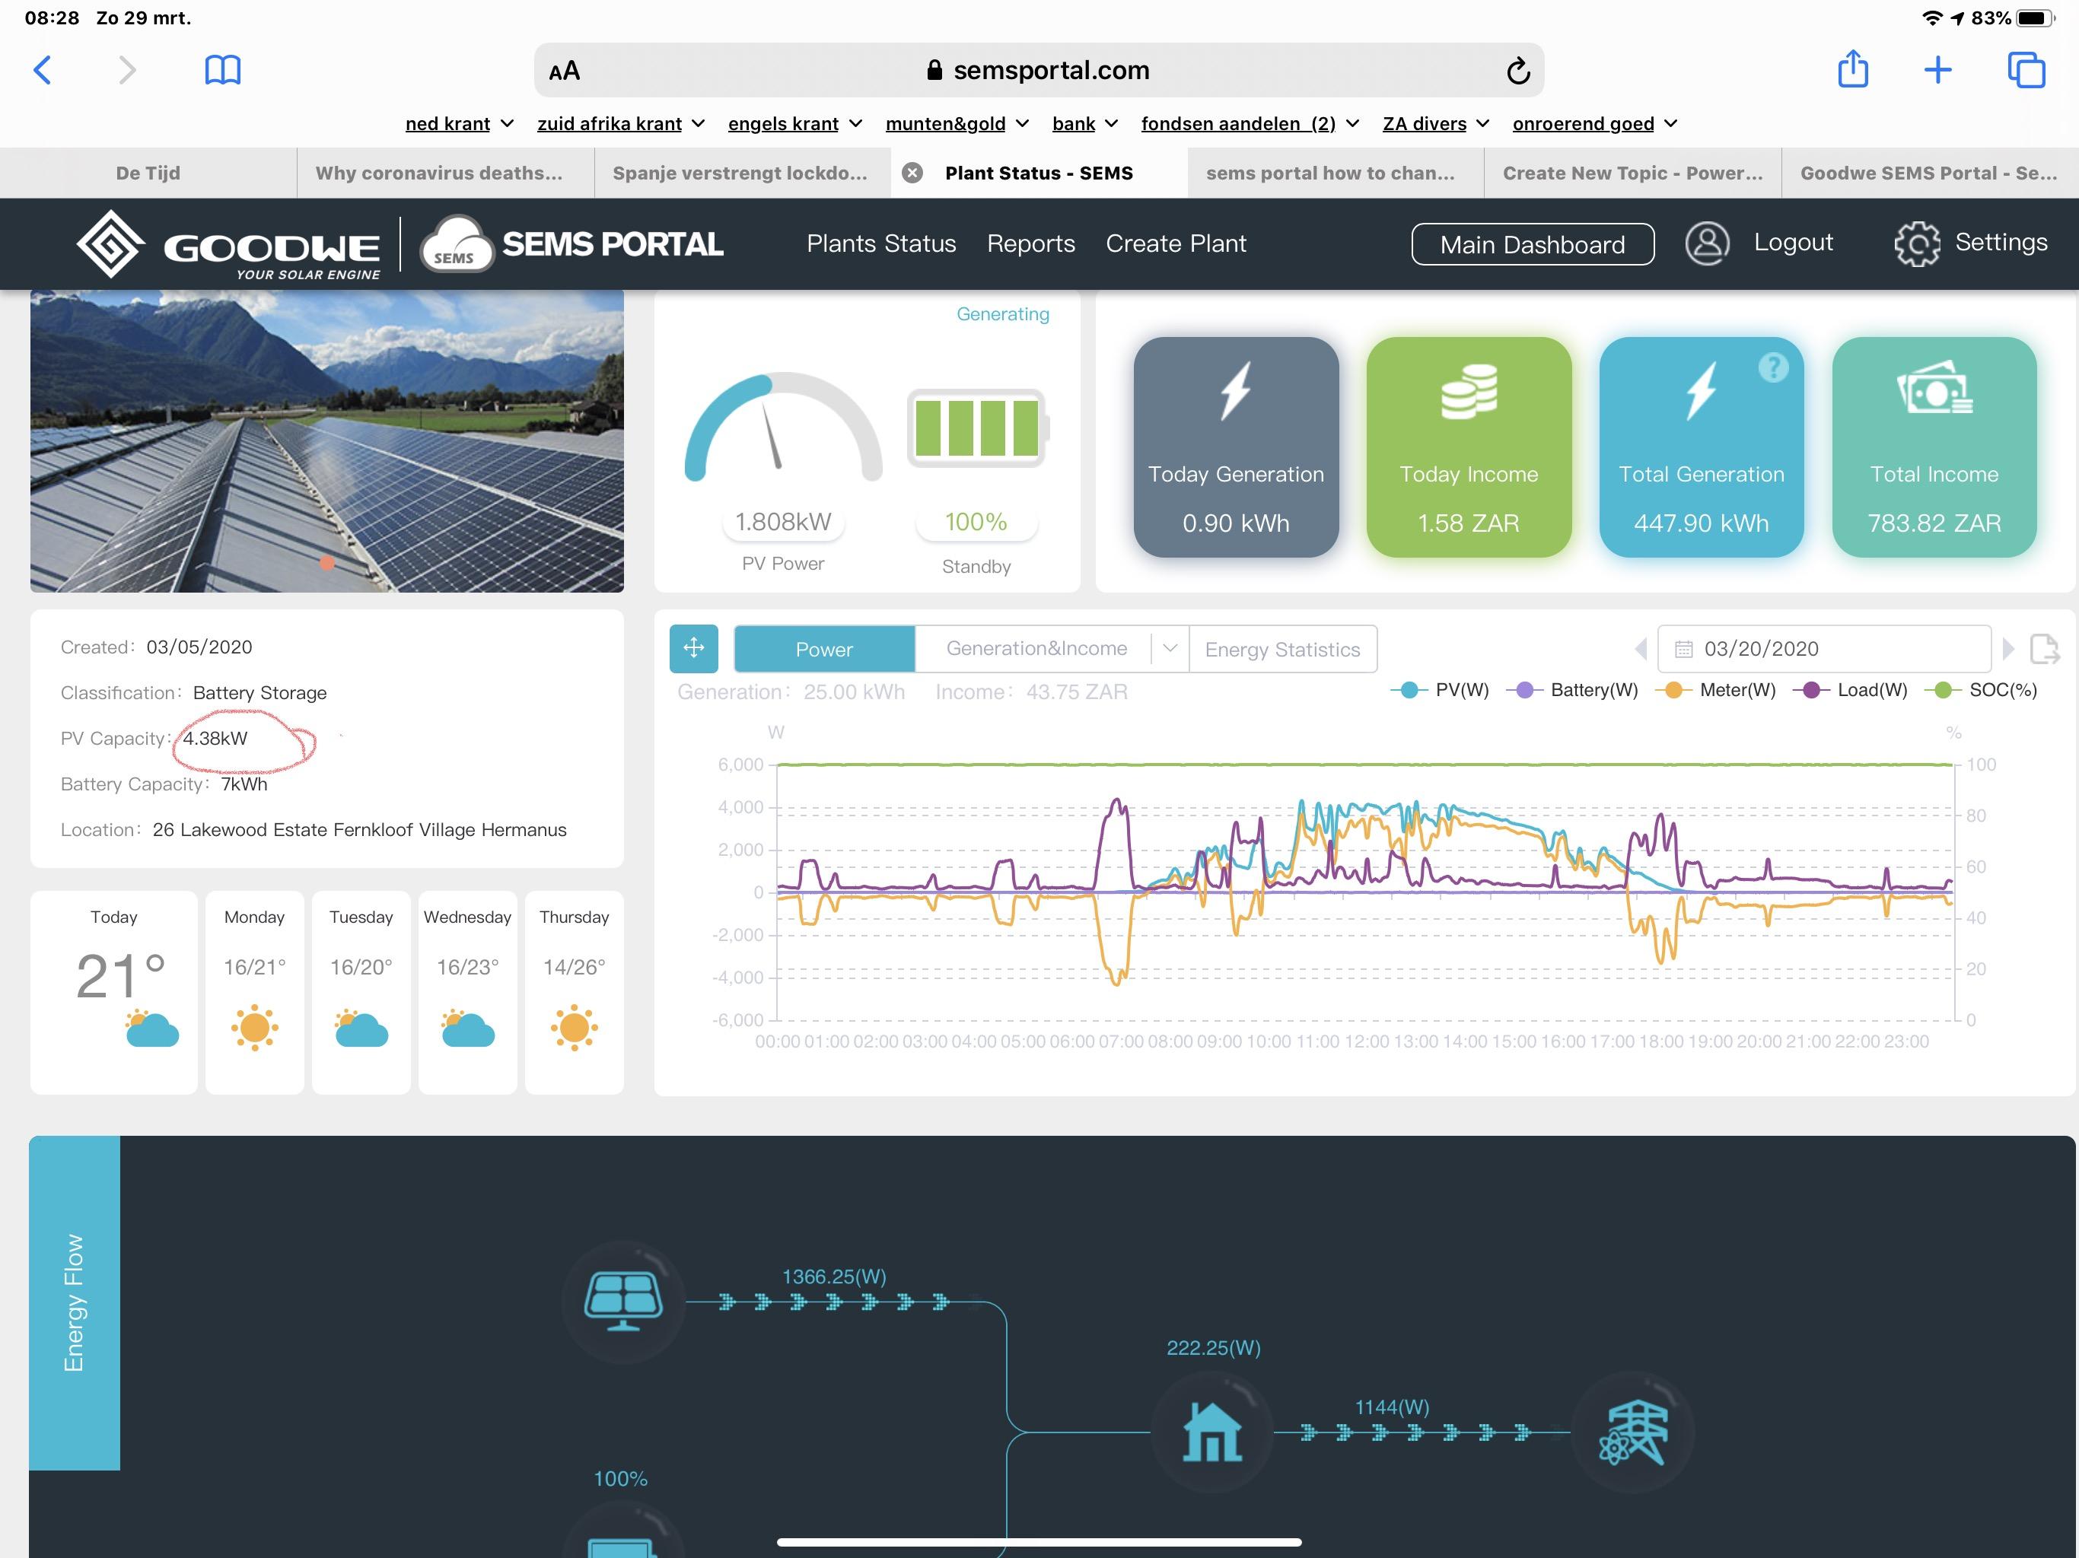Switch to Spanje verstrengt lockdown tab
Screen dimensions: 2079x1558
click(x=743, y=173)
